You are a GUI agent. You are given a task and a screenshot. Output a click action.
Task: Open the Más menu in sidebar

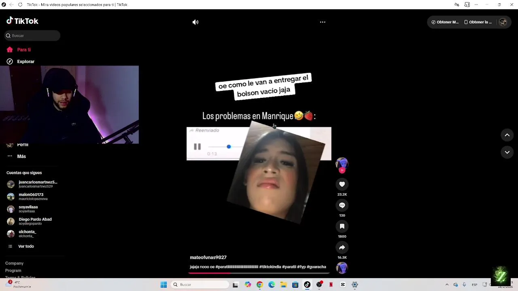[x=17, y=156]
